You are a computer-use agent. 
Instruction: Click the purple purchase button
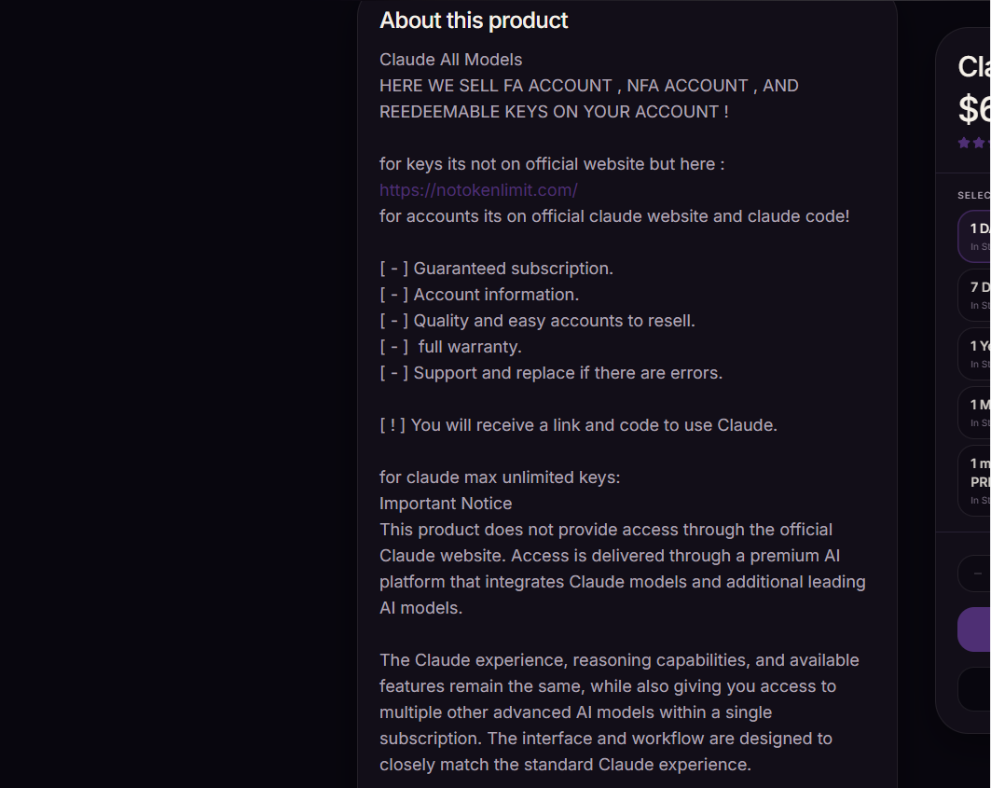click(x=974, y=629)
